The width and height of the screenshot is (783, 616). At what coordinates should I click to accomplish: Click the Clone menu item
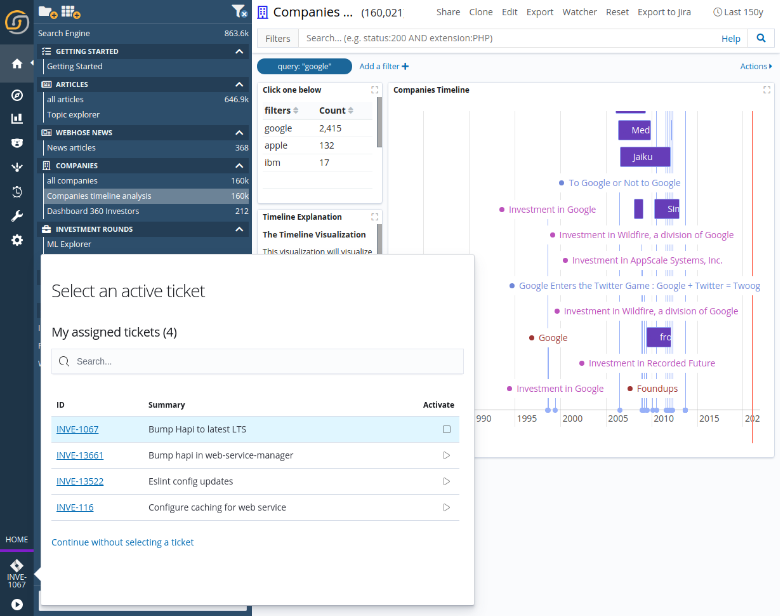coord(481,12)
